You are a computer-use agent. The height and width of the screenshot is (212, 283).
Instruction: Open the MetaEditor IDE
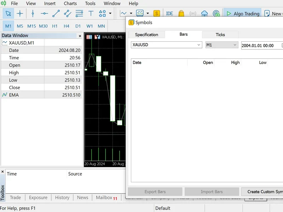pos(169,13)
